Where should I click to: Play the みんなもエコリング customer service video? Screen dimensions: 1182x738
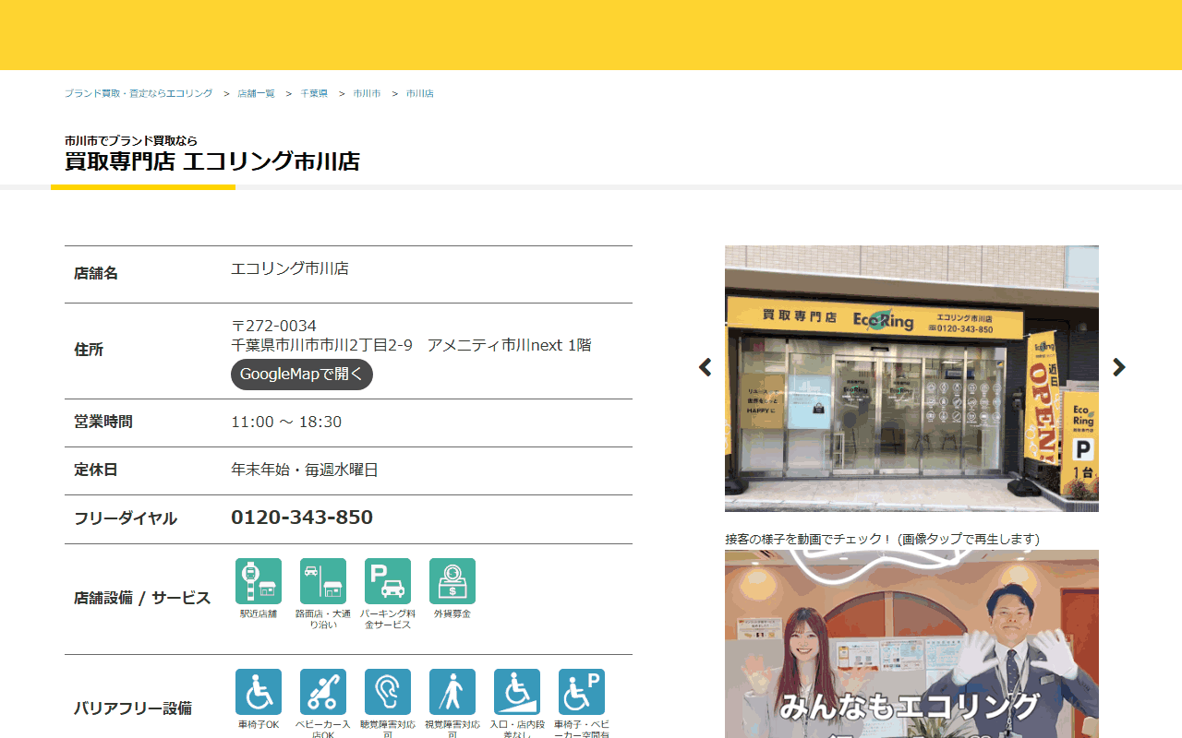[x=911, y=644]
